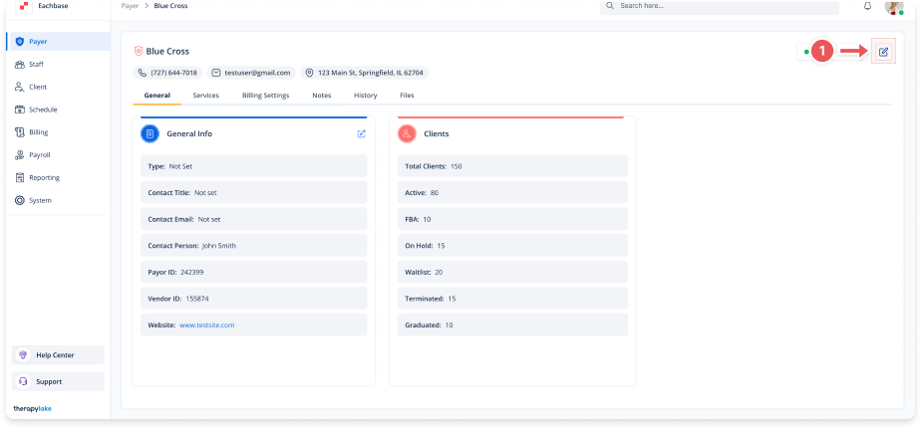Click the envelope icon in the email chip
The image size is (921, 429).
tap(216, 73)
